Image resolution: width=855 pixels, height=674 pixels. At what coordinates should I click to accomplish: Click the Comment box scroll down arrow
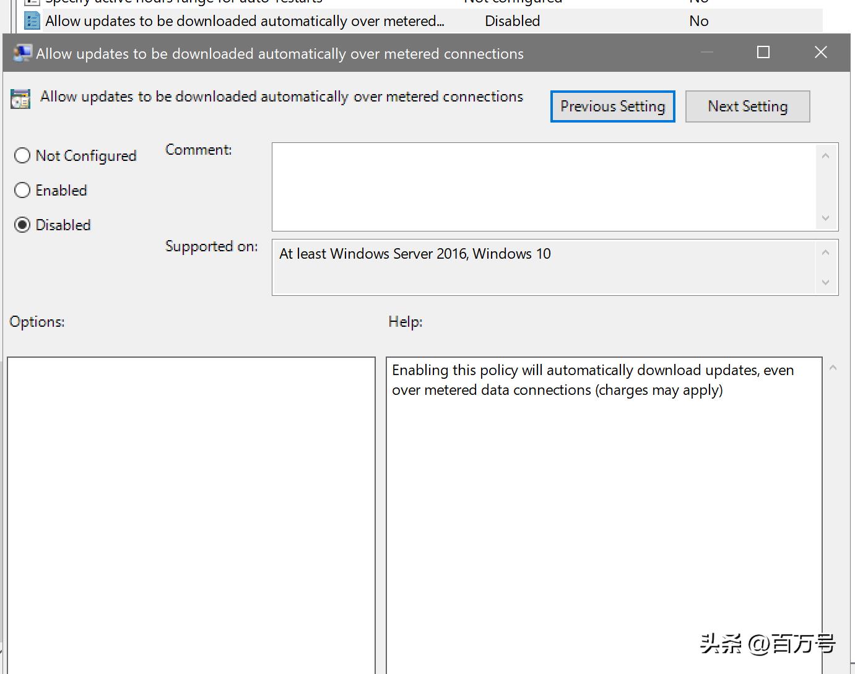[825, 218]
